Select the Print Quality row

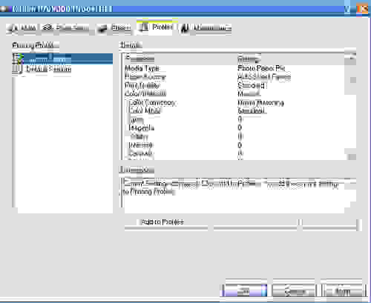point(234,86)
